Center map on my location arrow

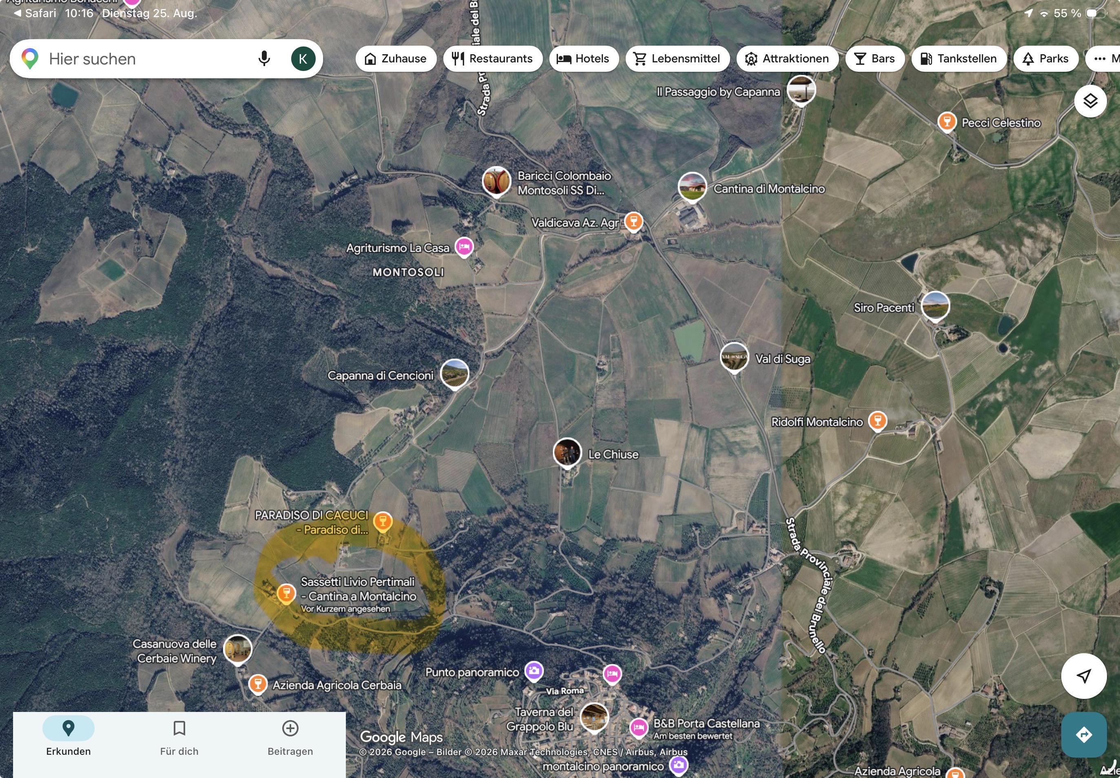tap(1083, 676)
